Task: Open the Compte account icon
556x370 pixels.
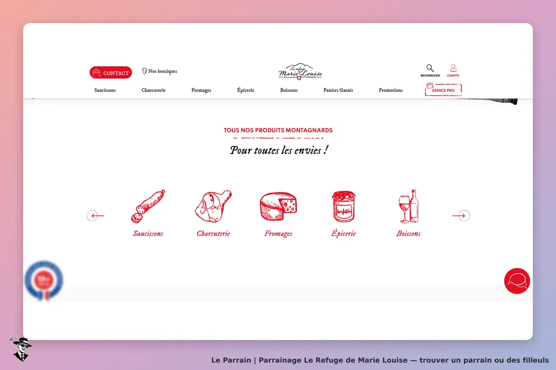Action: click(453, 71)
